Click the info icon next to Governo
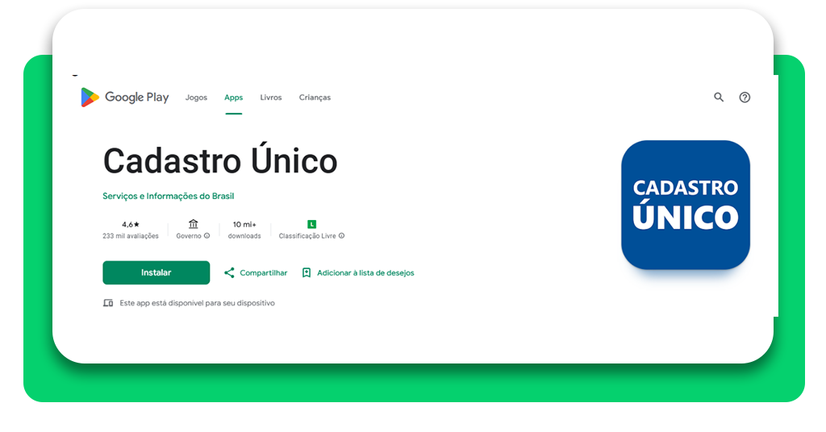The image size is (826, 432). (x=207, y=236)
